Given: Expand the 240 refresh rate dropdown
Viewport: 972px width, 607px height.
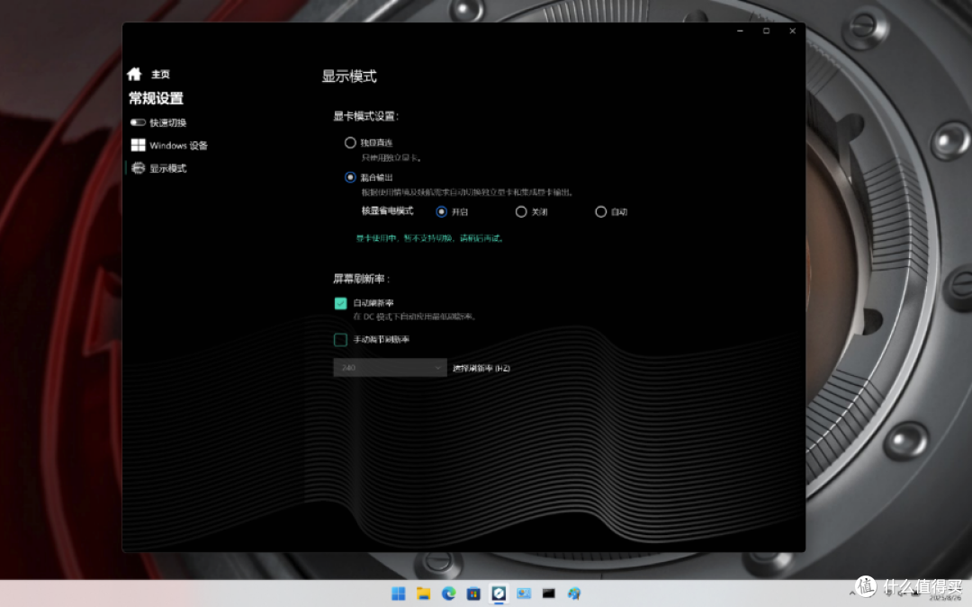Looking at the screenshot, I should pos(390,367).
